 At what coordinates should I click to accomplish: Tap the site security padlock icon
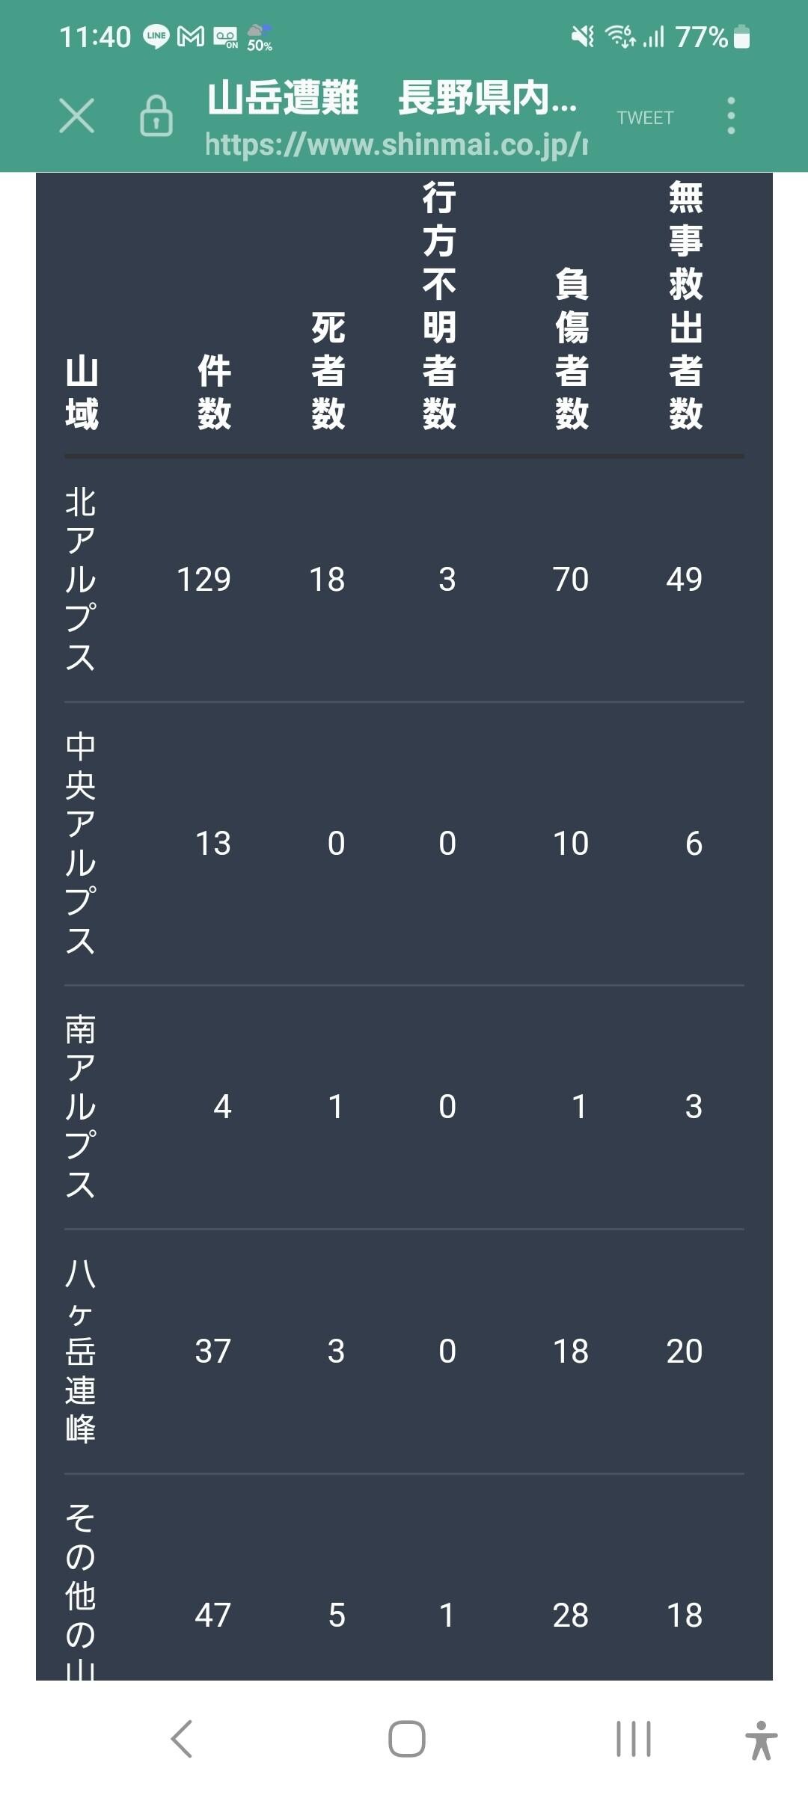click(x=156, y=116)
